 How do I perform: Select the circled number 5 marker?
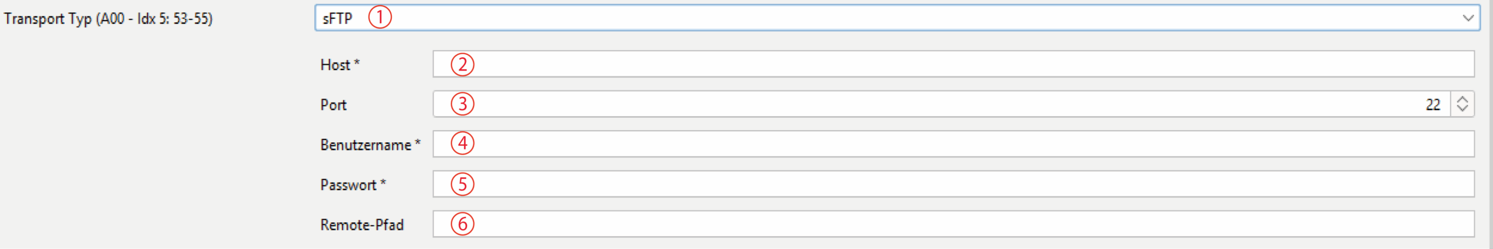(x=462, y=184)
